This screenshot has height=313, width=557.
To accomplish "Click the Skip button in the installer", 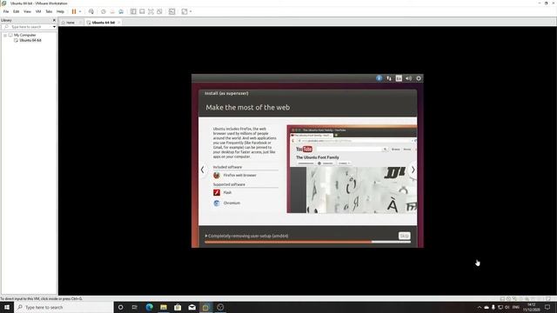I will pos(404,236).
